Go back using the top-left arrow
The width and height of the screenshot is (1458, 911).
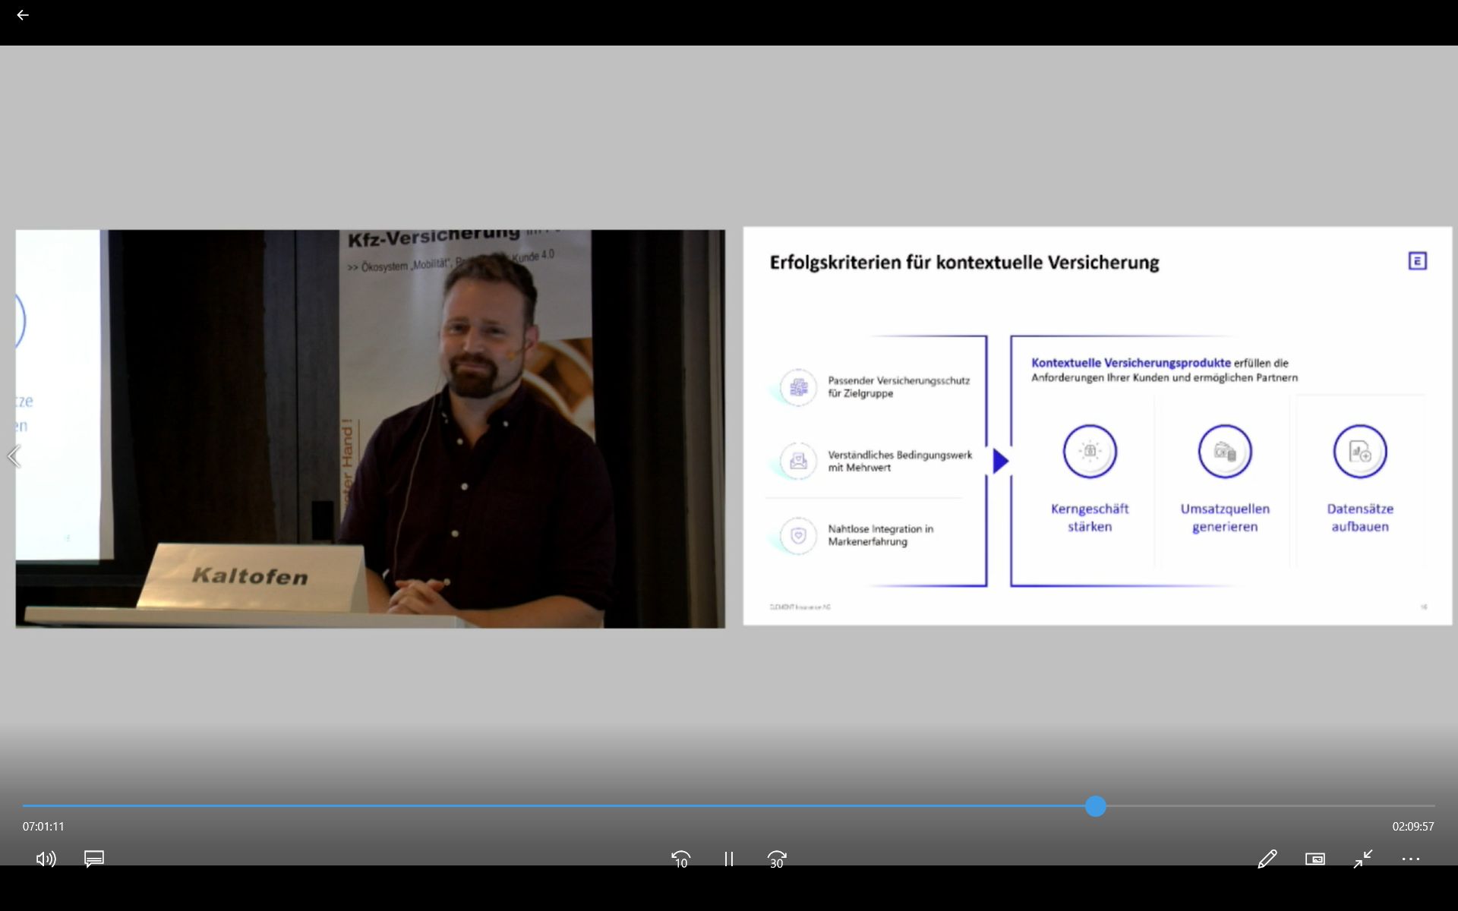(x=23, y=15)
